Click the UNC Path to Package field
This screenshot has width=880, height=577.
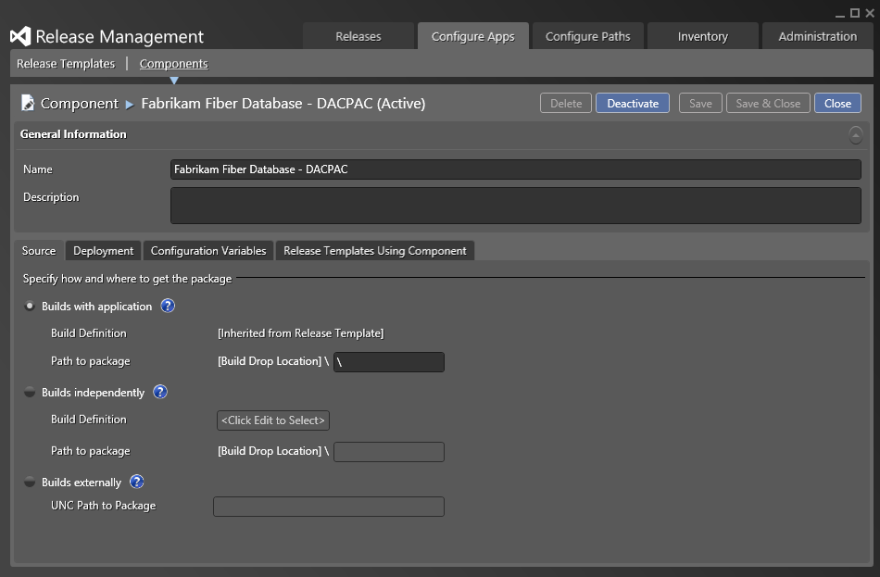click(329, 507)
